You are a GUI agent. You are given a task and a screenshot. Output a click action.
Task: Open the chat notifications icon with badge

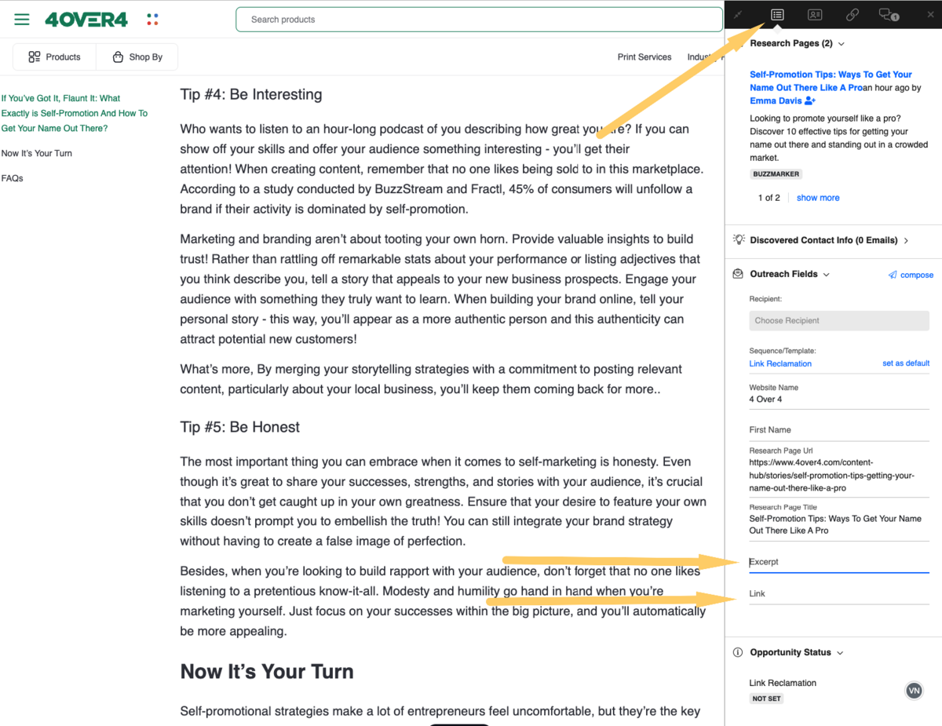[x=888, y=14]
